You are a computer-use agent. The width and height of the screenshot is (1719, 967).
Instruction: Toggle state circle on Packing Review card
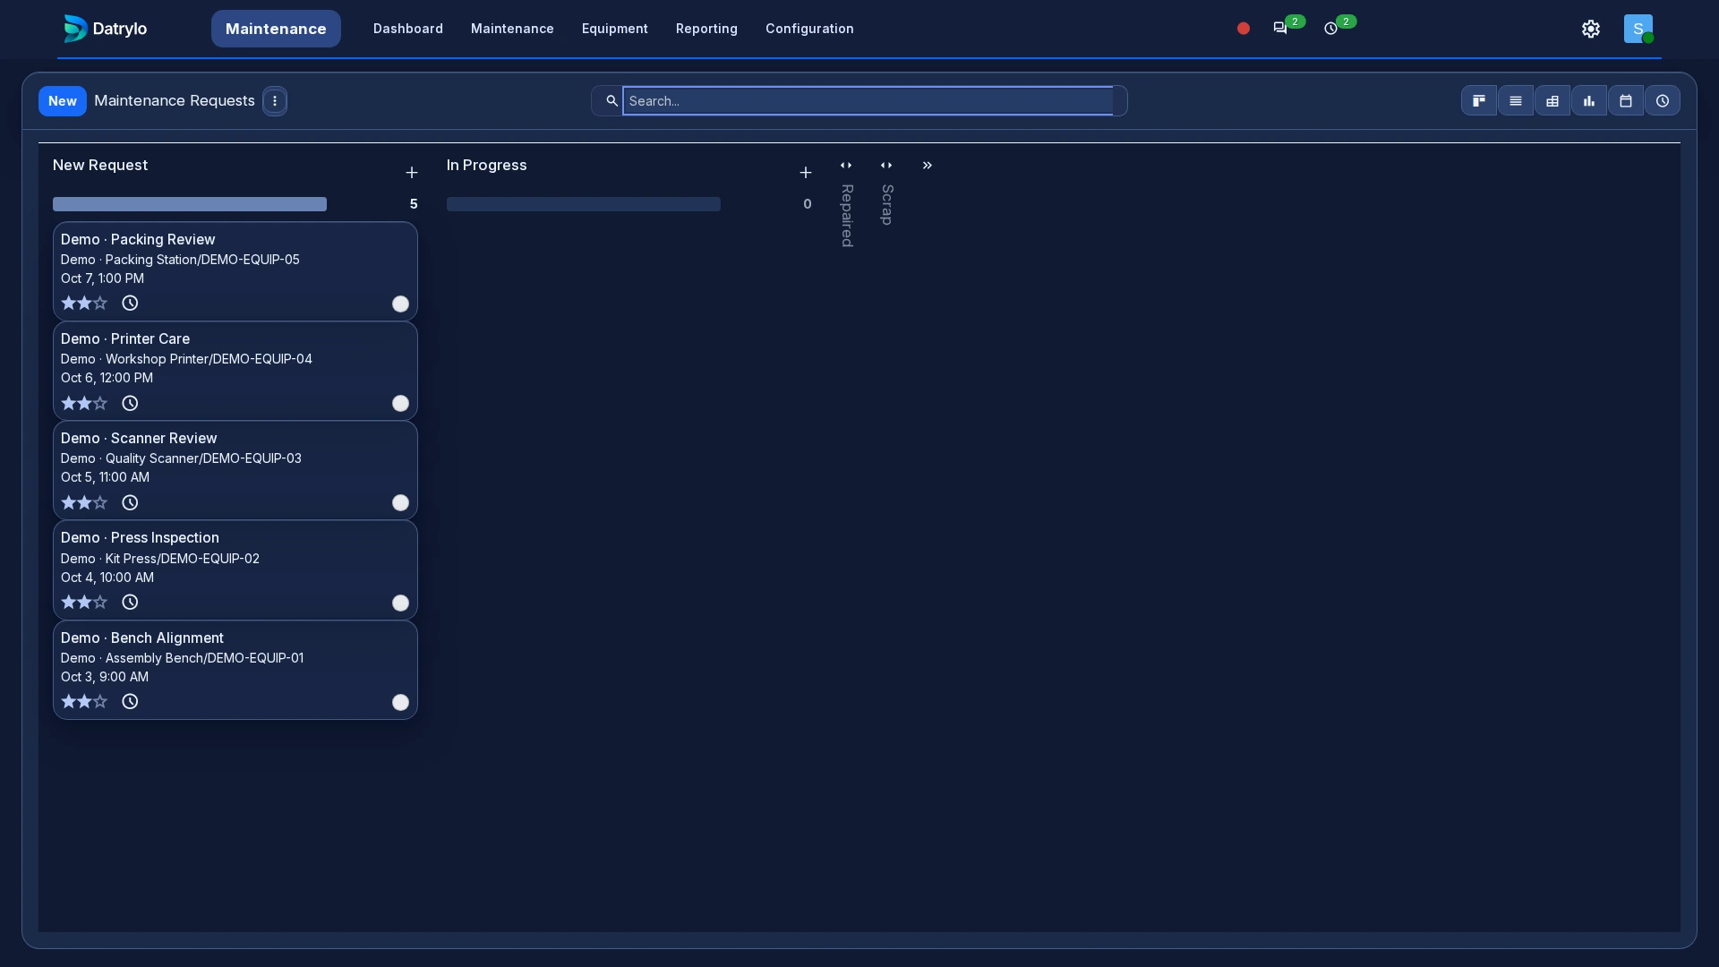pos(400,304)
